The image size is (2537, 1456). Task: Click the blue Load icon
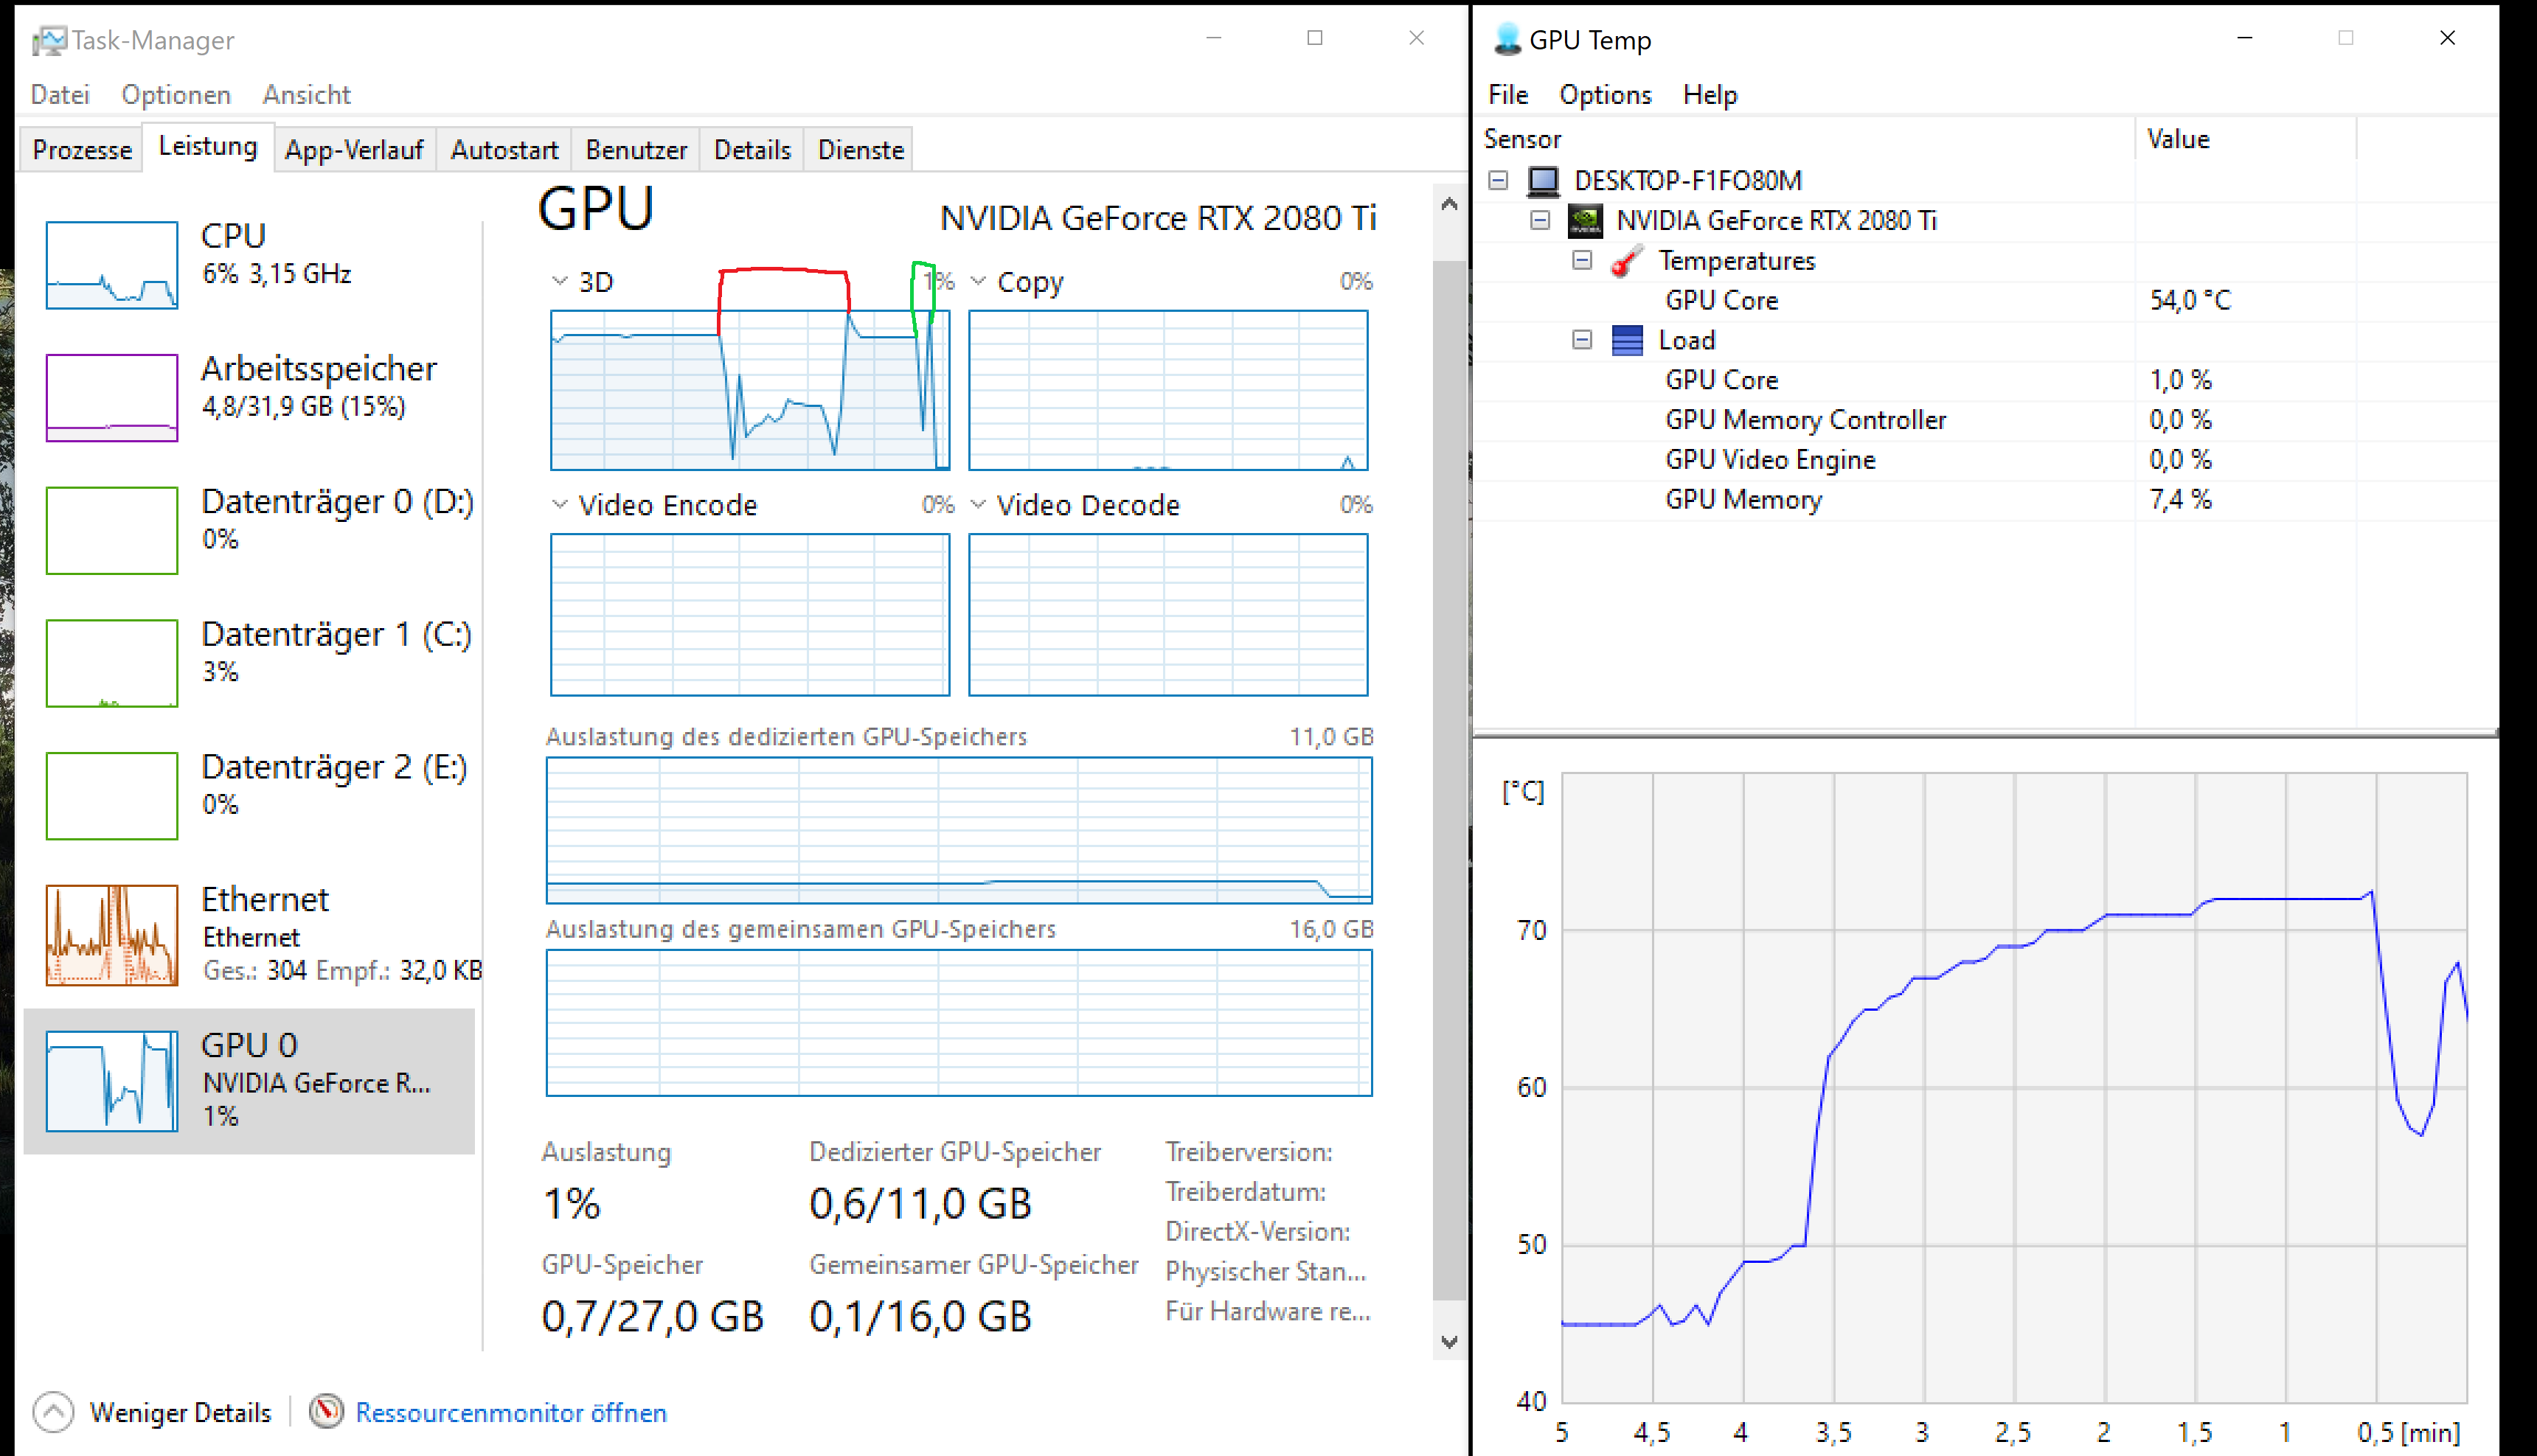pyautogui.click(x=1627, y=340)
